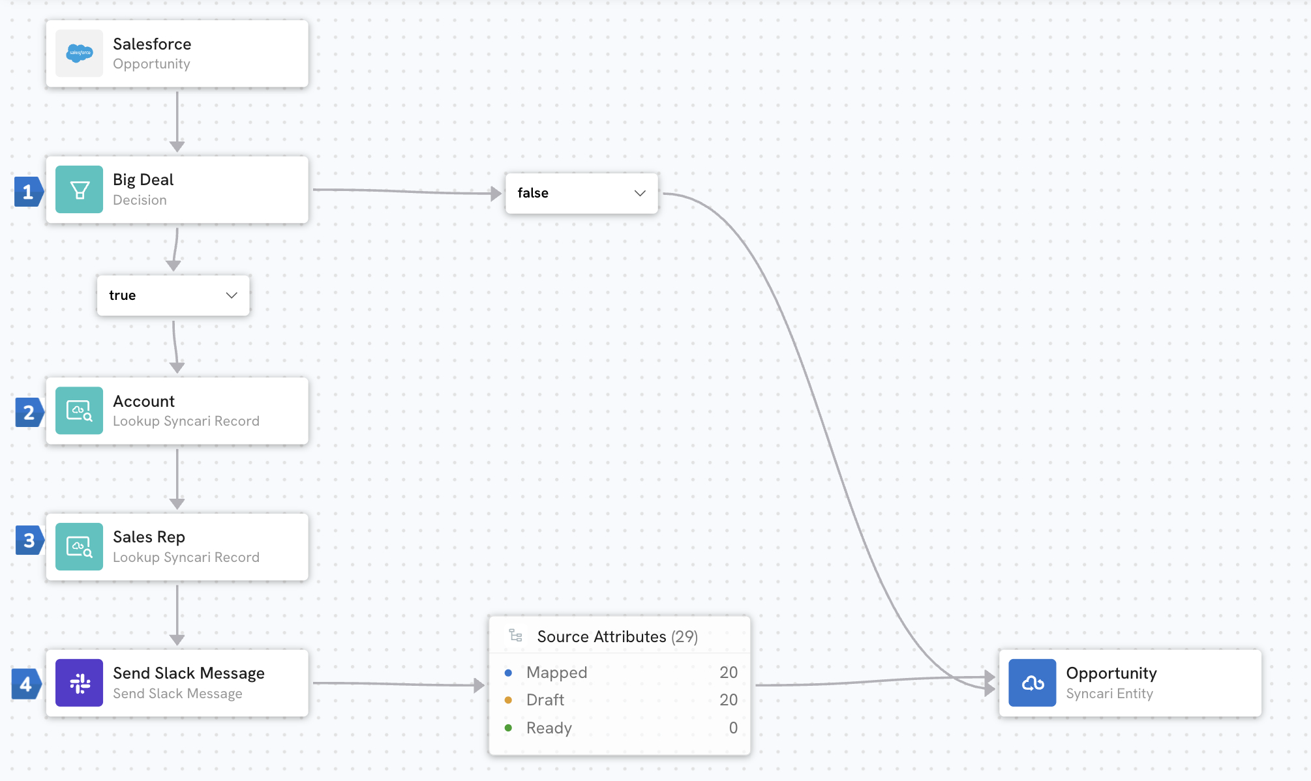
Task: Select the Sales Rep node title
Action: (149, 537)
